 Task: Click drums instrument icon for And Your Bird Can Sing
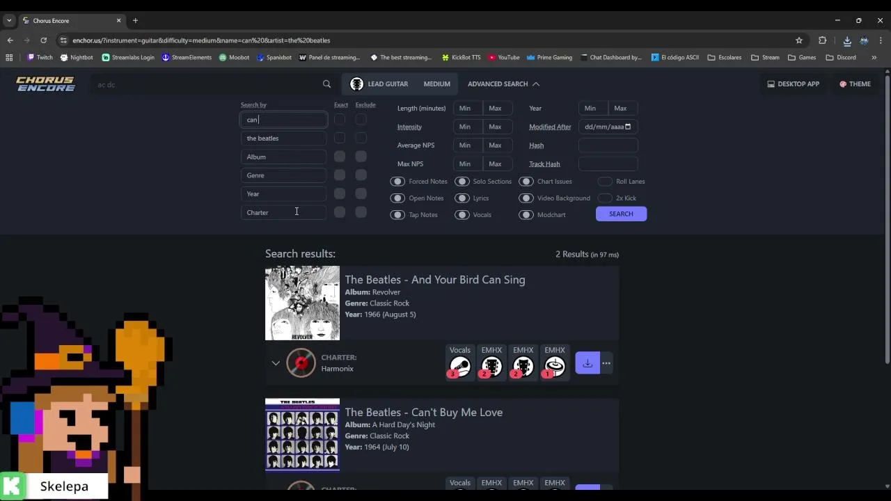555,366
